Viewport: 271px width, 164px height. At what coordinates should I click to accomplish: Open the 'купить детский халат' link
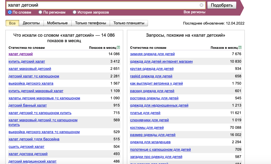click(27, 61)
